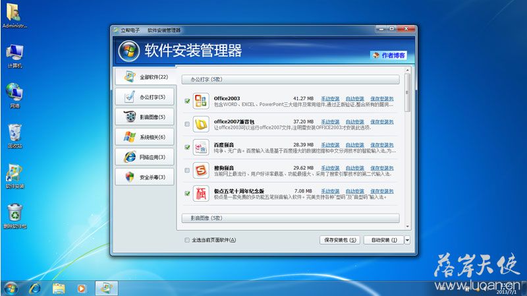This screenshot has width=527, height=296.
Task: Enable 全选当前页面软件 checkbox
Action: click(x=187, y=240)
